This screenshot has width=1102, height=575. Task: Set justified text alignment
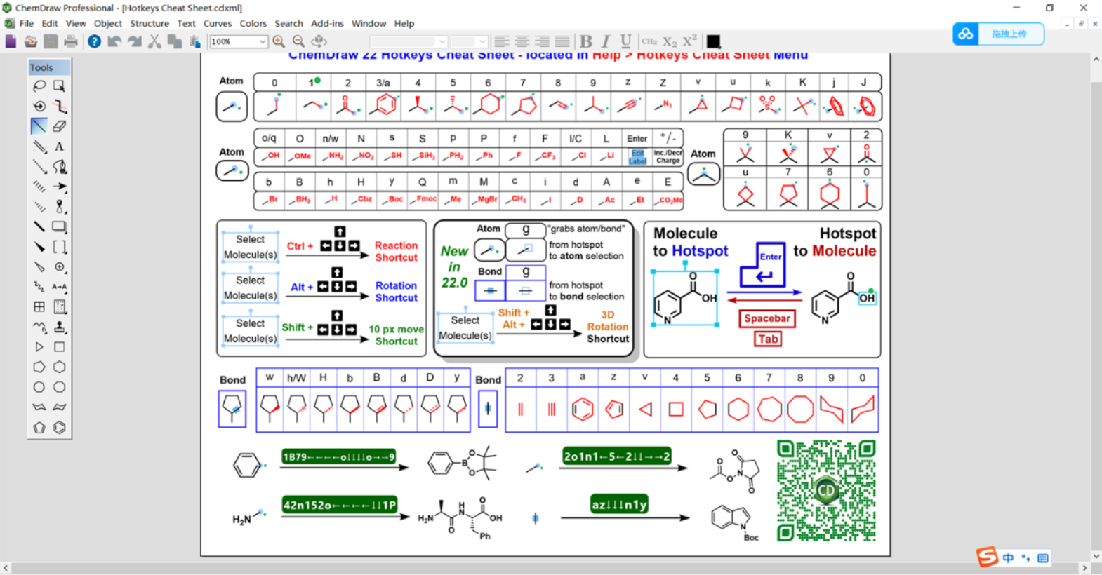coord(562,41)
